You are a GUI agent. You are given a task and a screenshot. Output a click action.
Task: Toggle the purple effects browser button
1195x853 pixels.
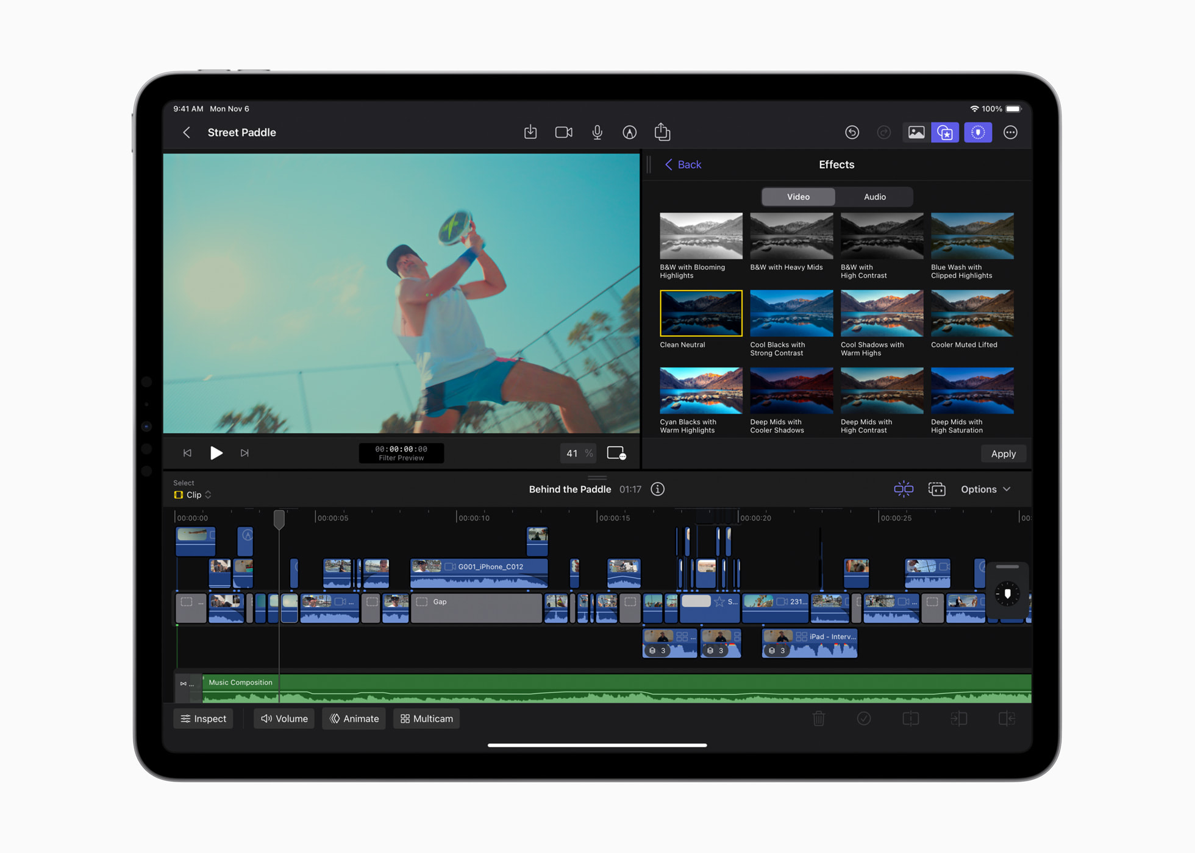click(x=945, y=132)
